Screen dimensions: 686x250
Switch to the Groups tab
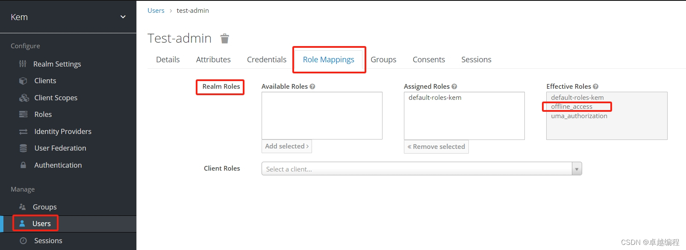(x=383, y=60)
